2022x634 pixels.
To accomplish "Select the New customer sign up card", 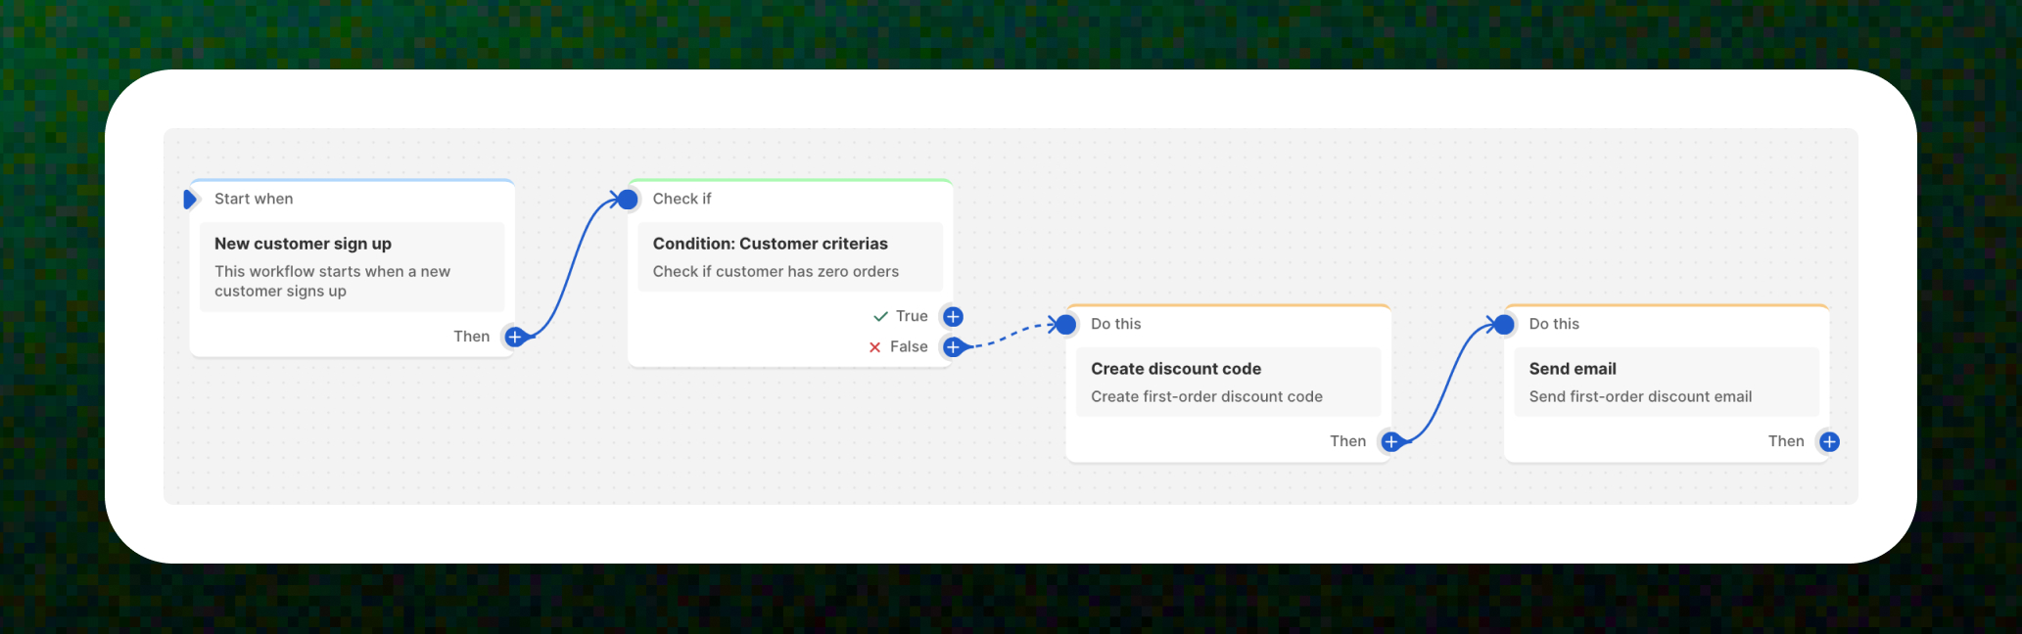I will pyautogui.click(x=352, y=266).
